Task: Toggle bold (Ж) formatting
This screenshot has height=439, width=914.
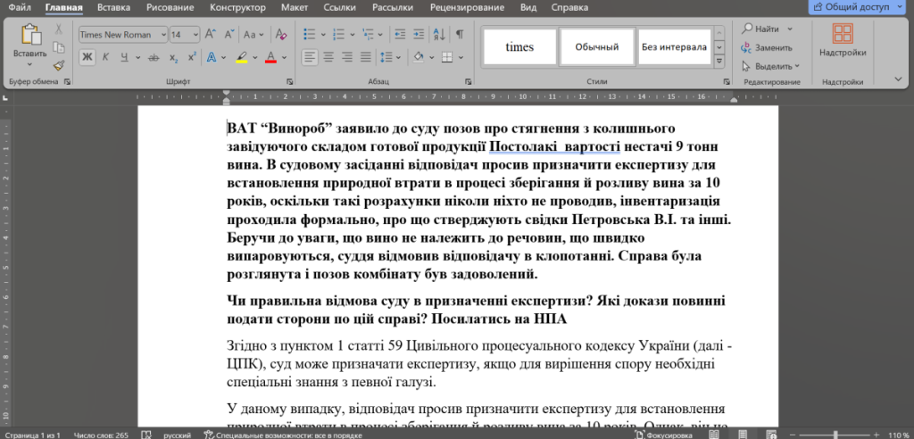Action: 87,57
